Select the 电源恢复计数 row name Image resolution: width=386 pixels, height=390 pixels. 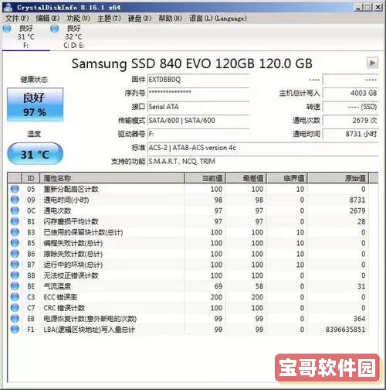coord(90,319)
